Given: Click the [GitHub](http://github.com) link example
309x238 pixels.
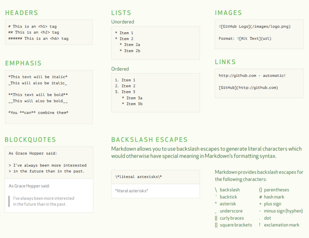Looking at the screenshot, I should tap(248, 87).
